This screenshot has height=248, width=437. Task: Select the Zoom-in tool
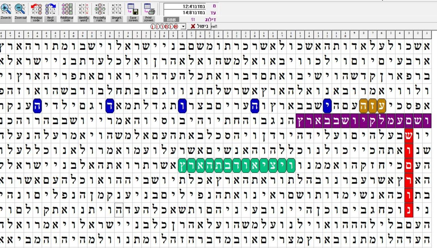(6, 11)
